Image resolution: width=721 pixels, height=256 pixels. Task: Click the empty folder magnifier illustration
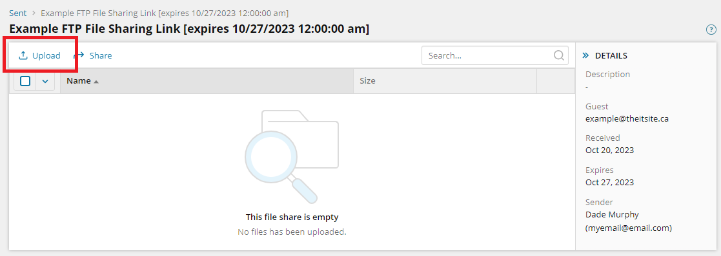point(292,156)
